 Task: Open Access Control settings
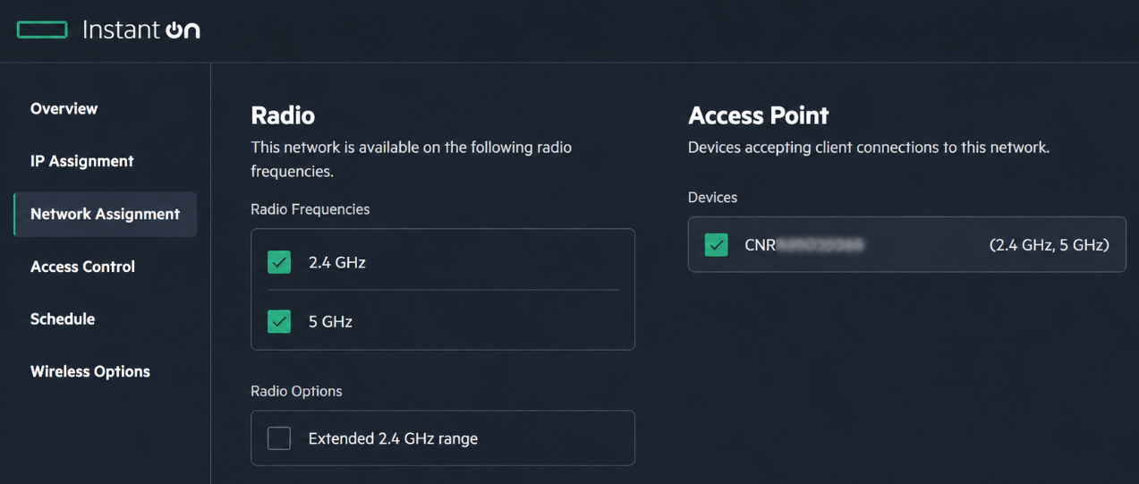pyautogui.click(x=82, y=267)
